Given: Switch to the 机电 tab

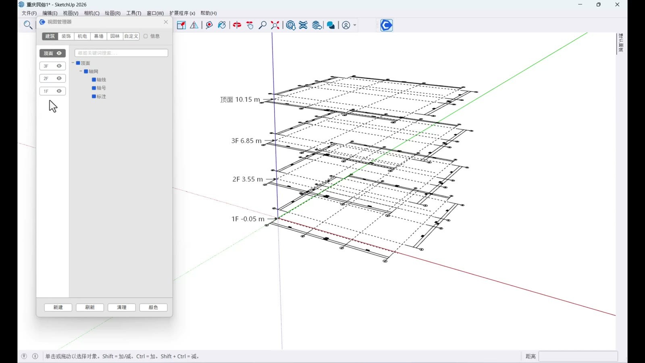Looking at the screenshot, I should [82, 36].
